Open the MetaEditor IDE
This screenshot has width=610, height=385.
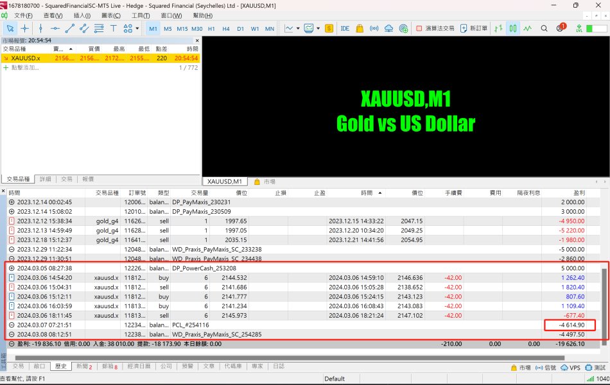click(345, 28)
